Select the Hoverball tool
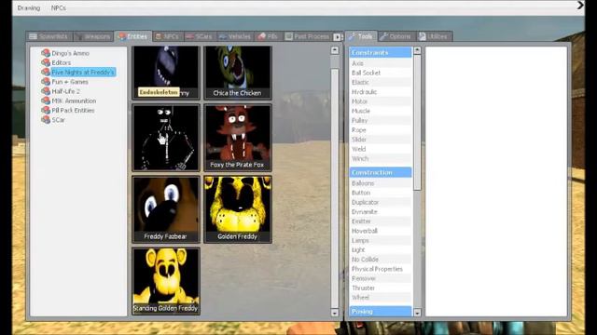The image size is (597, 335). [x=381, y=231]
